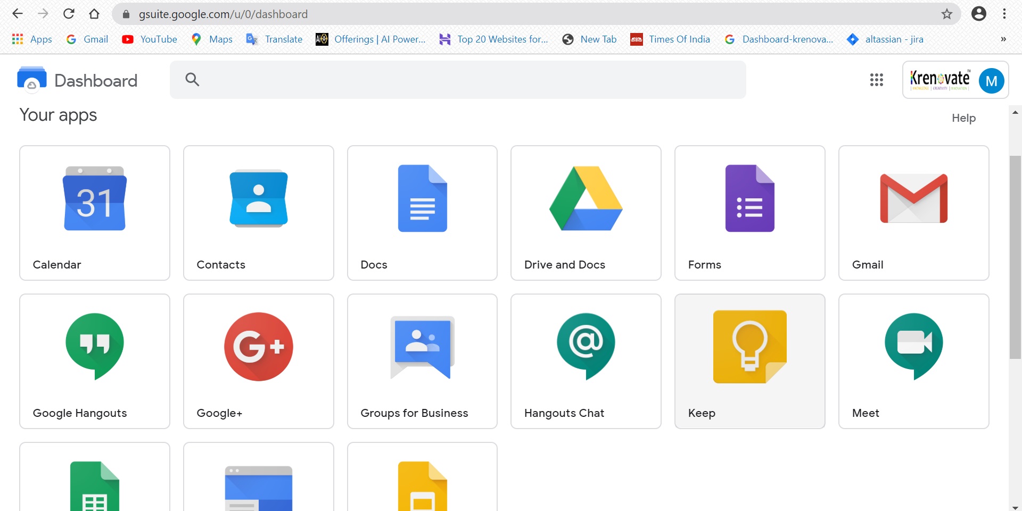Click the Google Hangouts card label
The image size is (1022, 511).
point(80,413)
